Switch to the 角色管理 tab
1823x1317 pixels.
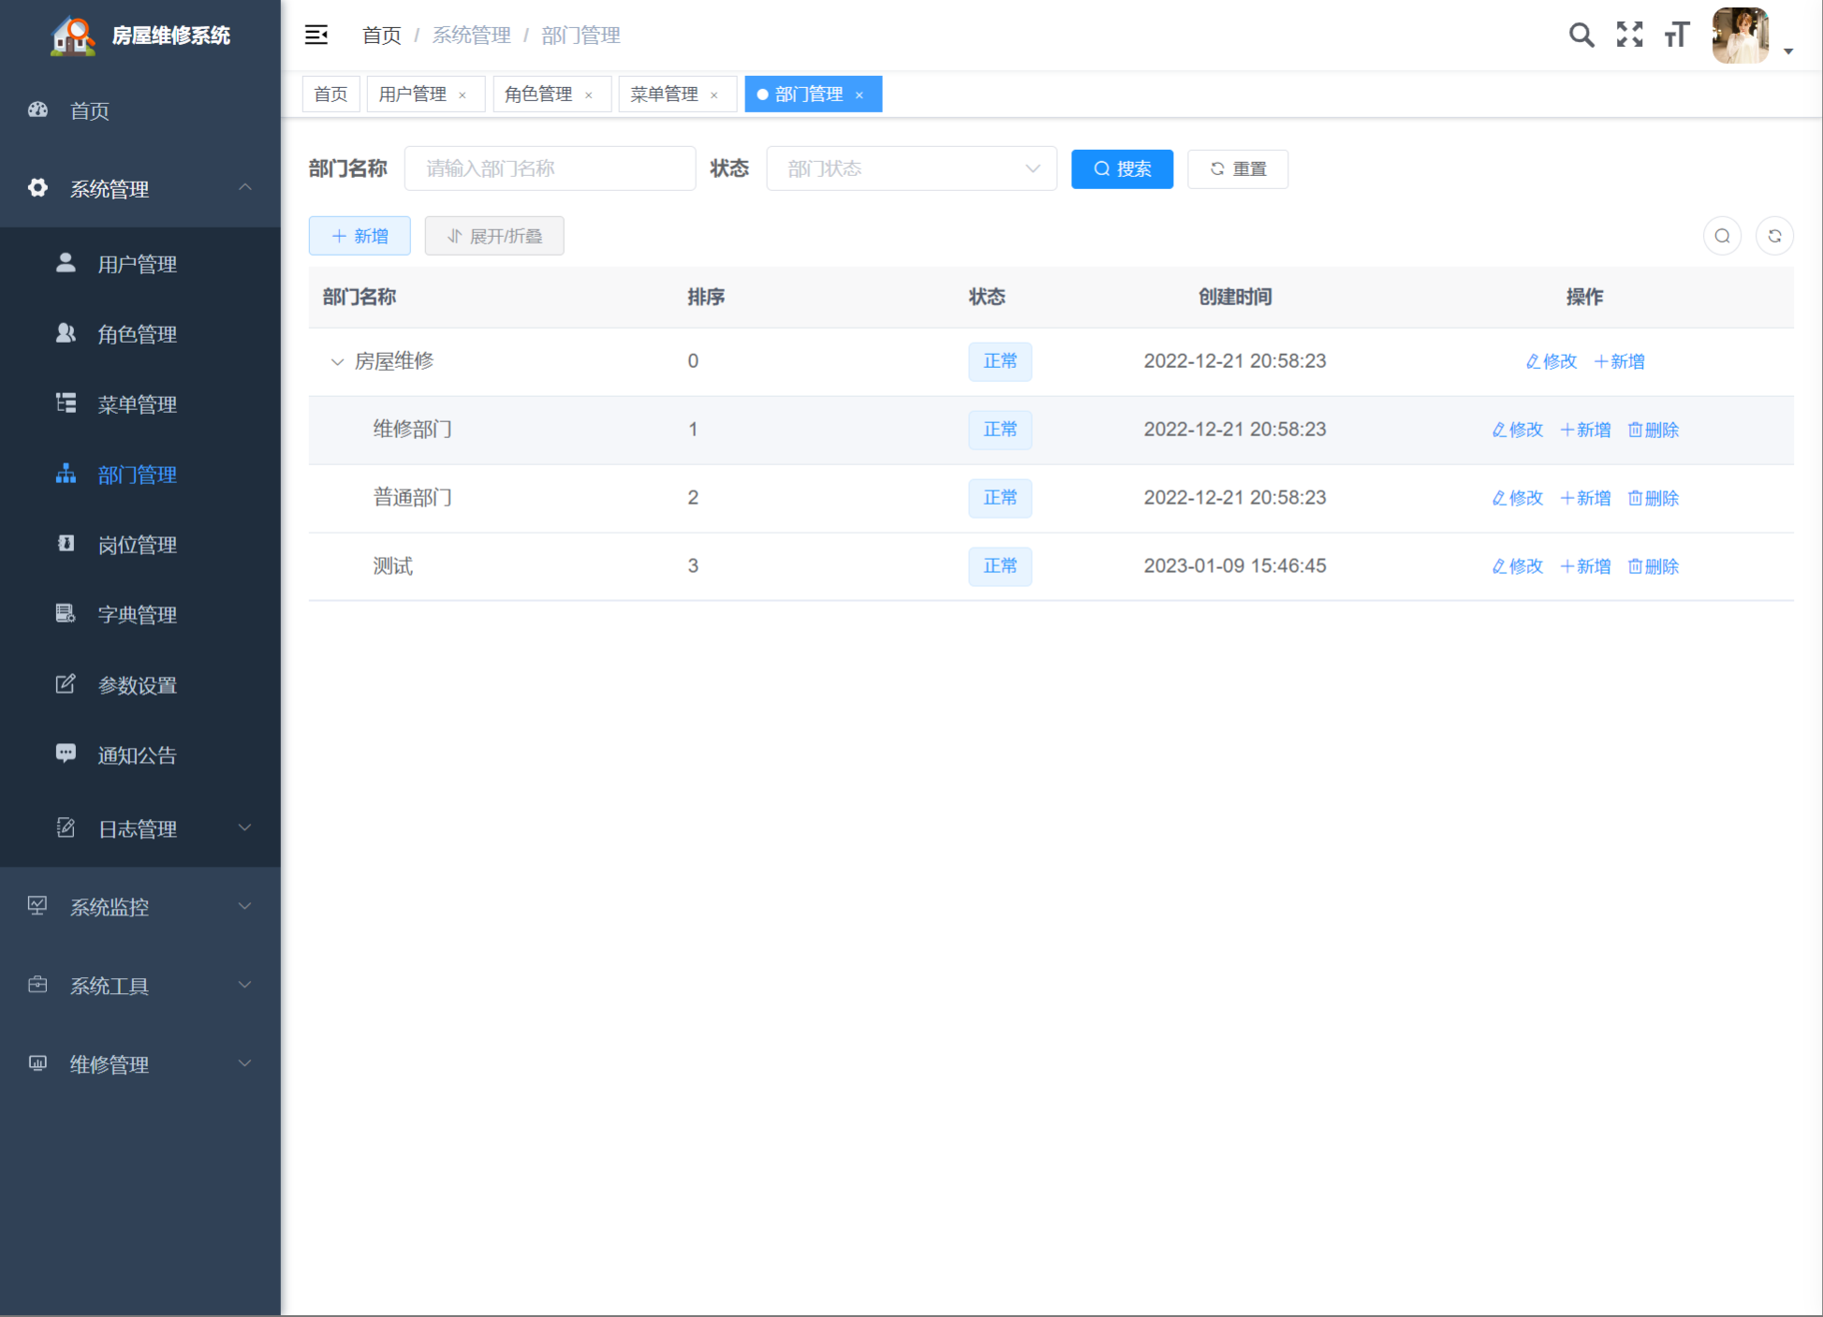(x=538, y=95)
